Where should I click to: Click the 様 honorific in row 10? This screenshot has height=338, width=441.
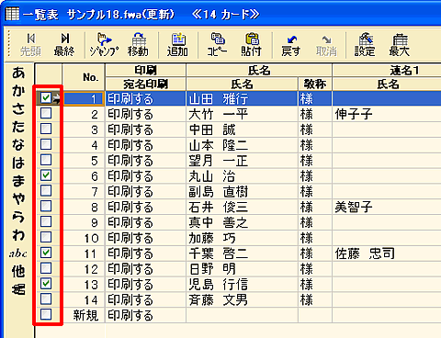coord(315,238)
